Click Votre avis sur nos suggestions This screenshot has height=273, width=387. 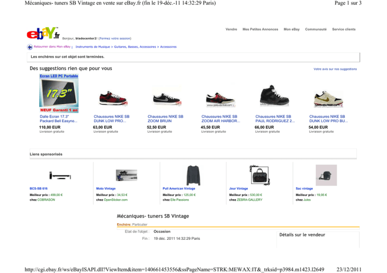point(335,69)
